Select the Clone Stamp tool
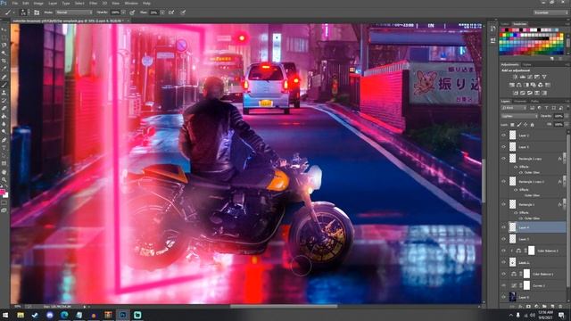This screenshot has width=571, height=321. [4, 93]
